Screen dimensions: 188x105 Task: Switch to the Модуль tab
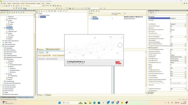click(x=48, y=95)
